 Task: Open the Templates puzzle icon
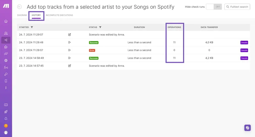[6, 47]
